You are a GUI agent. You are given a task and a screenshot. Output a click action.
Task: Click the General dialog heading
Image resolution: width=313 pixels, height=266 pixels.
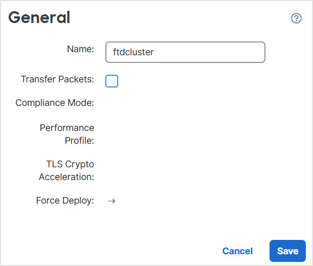[x=39, y=18]
